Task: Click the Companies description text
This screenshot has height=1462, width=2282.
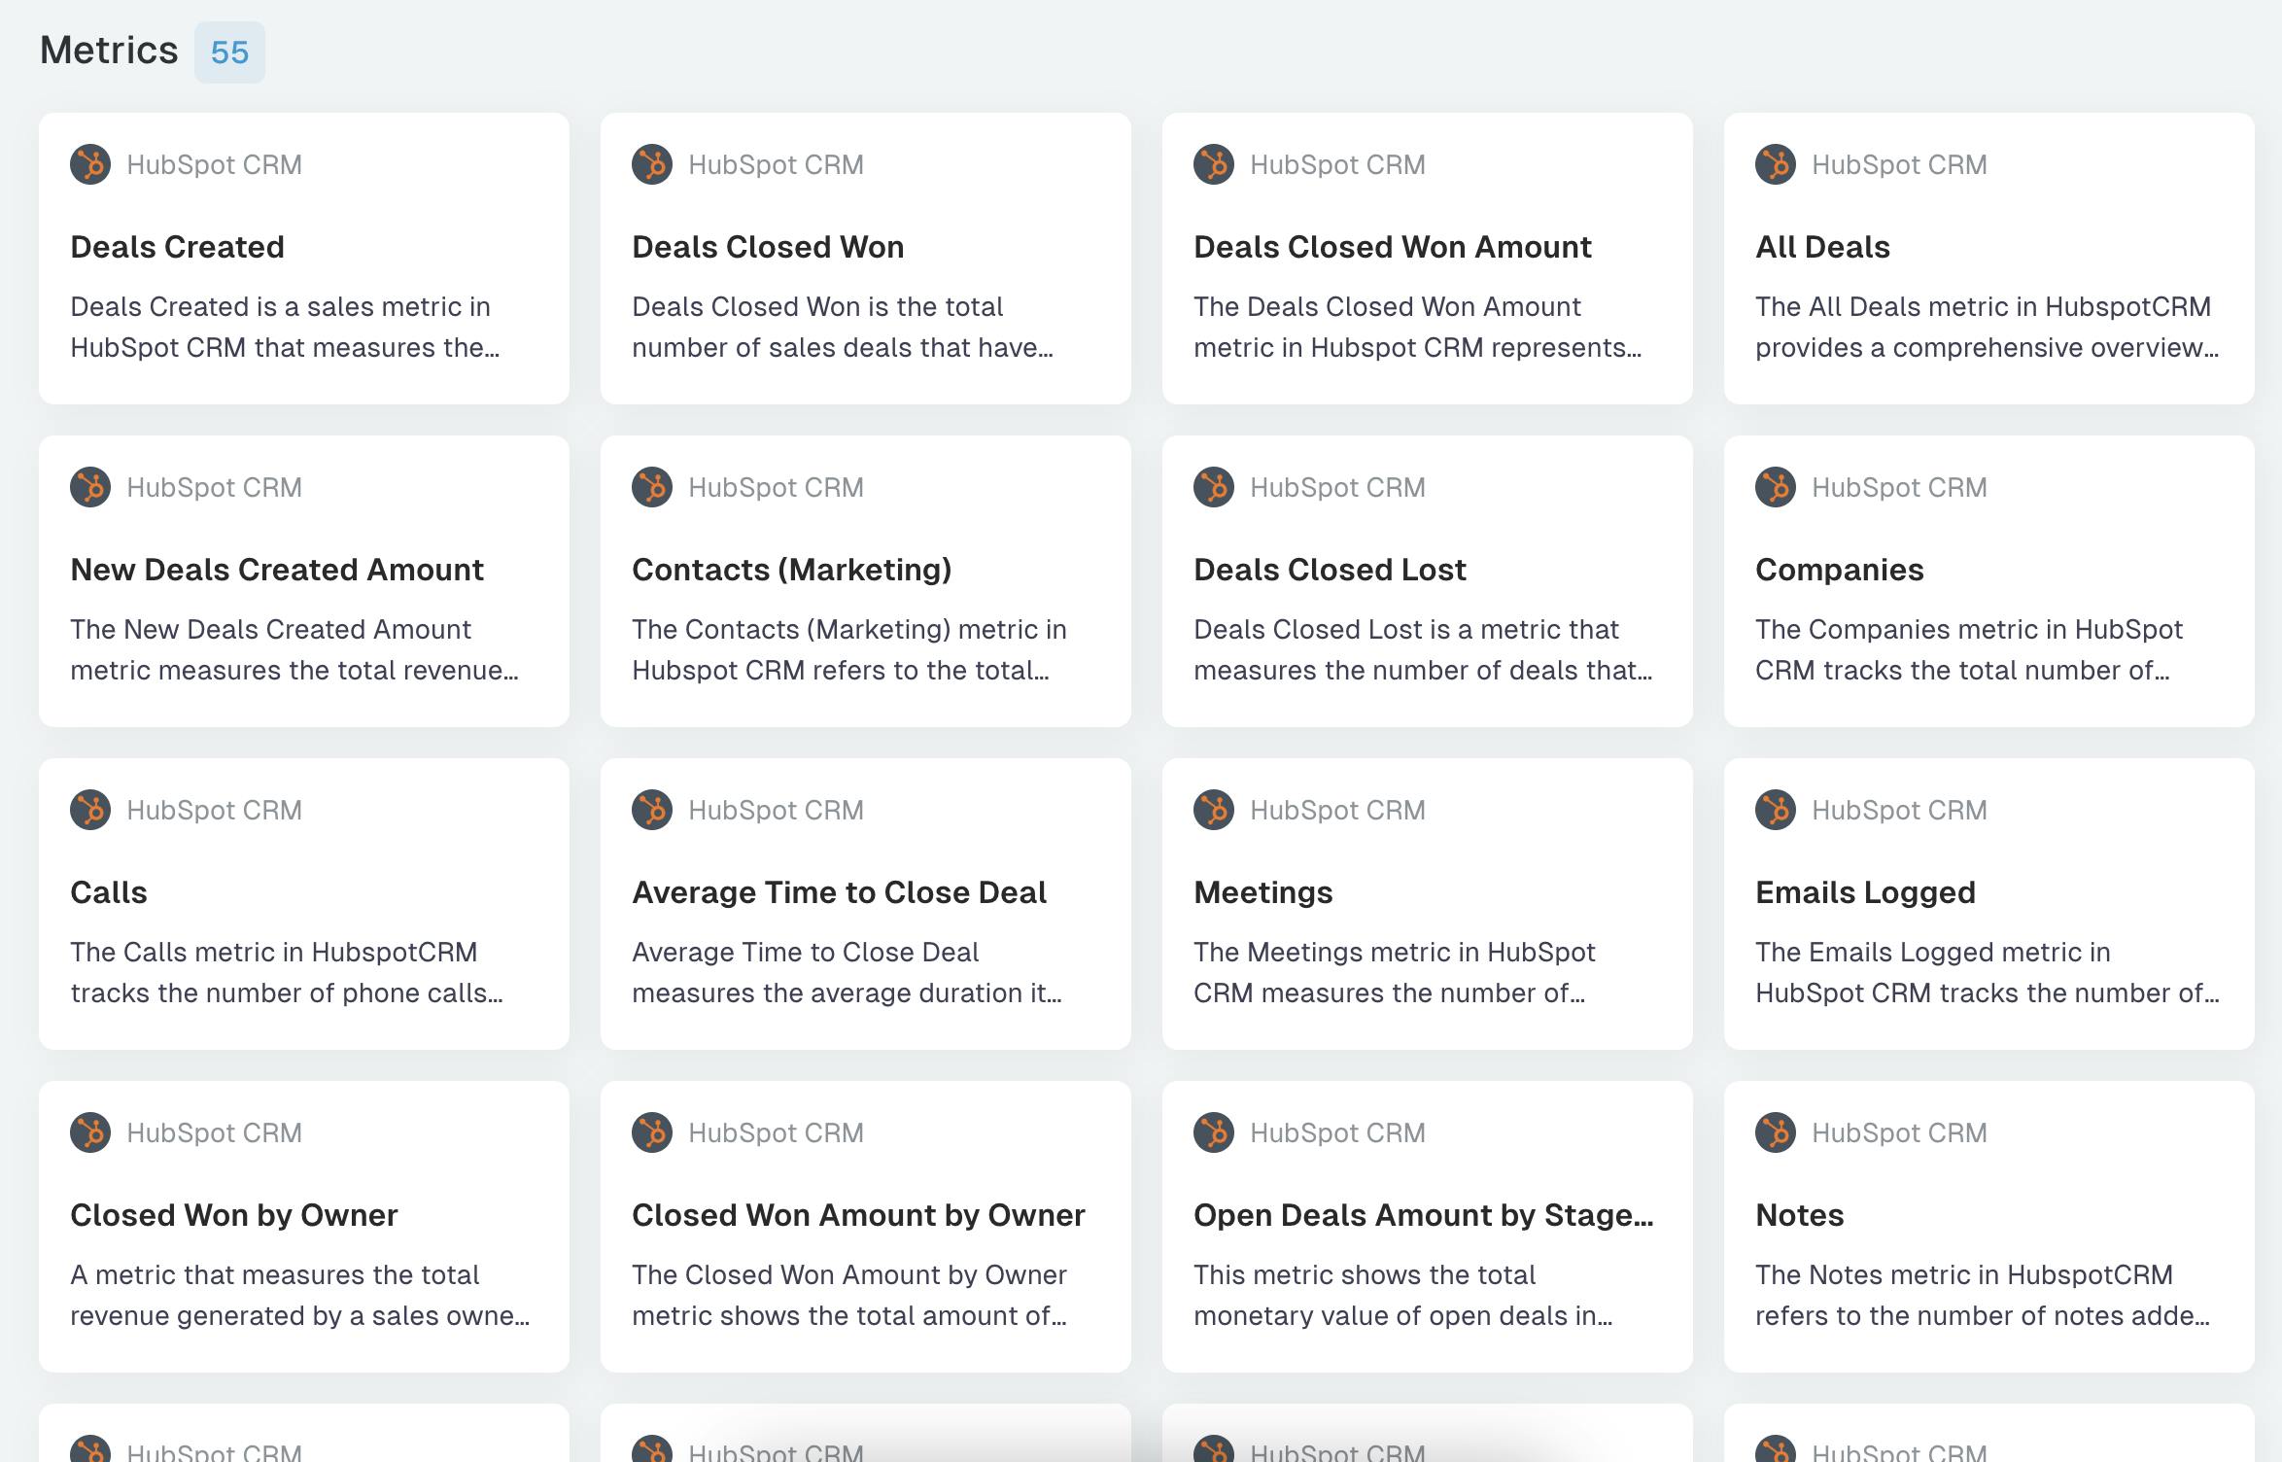Action: click(x=1969, y=649)
